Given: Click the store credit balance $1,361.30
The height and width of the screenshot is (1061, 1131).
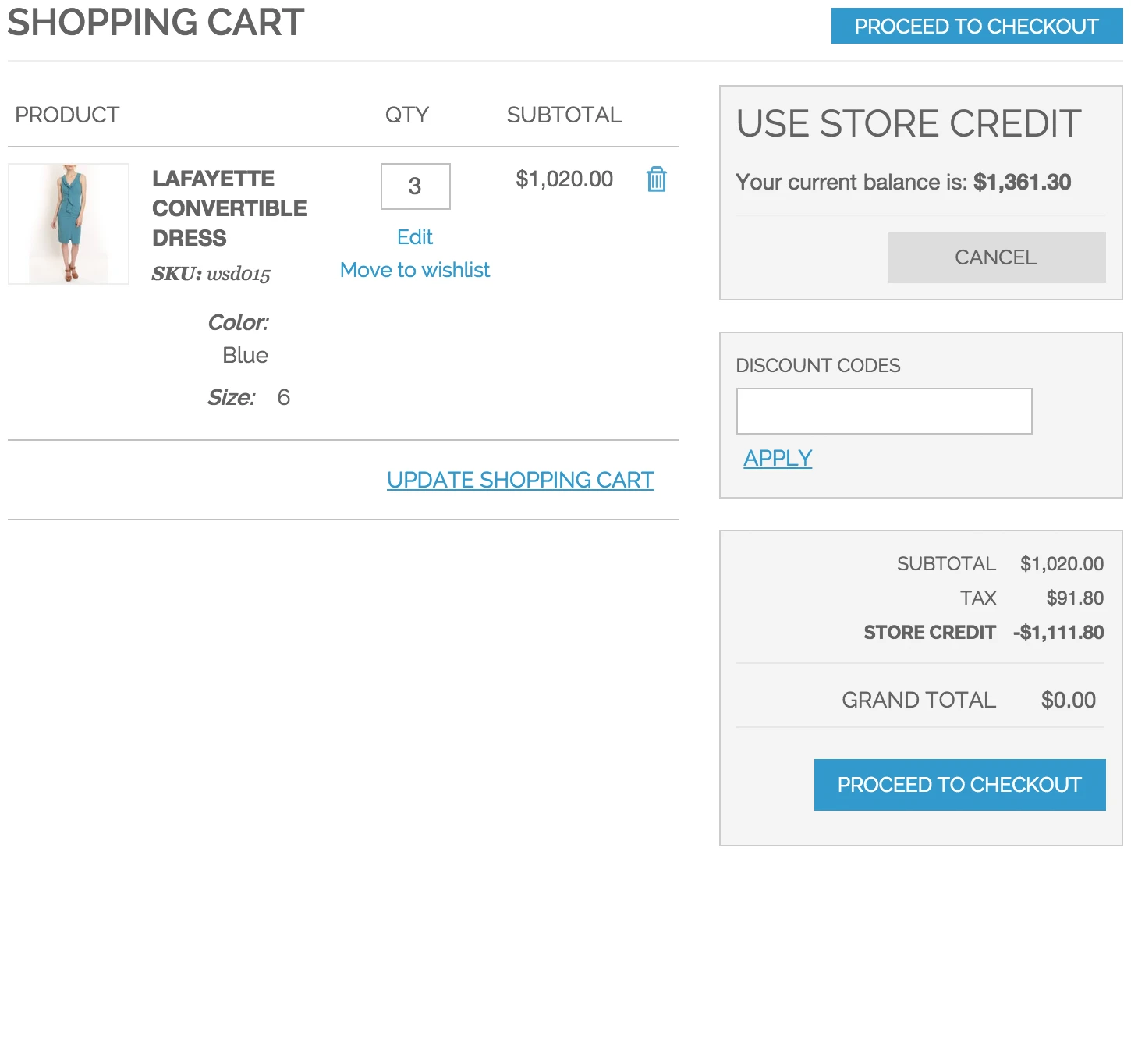Looking at the screenshot, I should 1023,182.
